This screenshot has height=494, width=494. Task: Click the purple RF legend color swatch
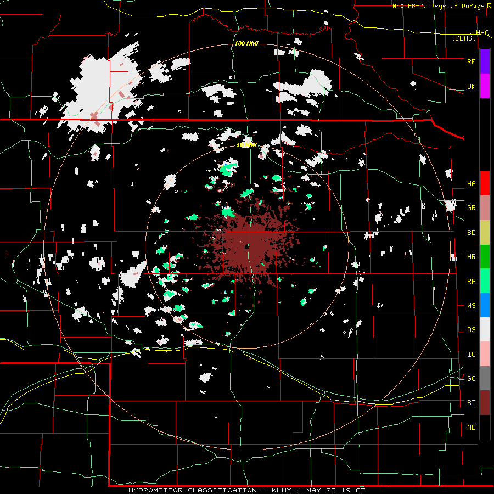click(x=485, y=61)
